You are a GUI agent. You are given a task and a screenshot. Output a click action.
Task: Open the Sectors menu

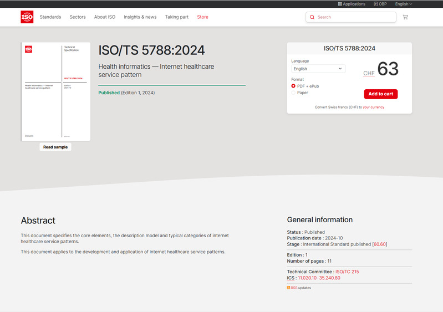pyautogui.click(x=78, y=17)
